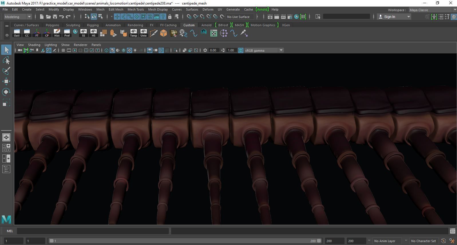This screenshot has height=245, width=457.
Task: Delete history with Hist shelf button
Action: [x=57, y=33]
